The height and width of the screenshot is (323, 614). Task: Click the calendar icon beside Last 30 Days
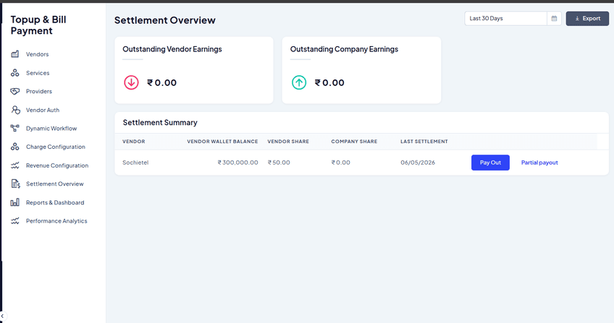point(554,18)
